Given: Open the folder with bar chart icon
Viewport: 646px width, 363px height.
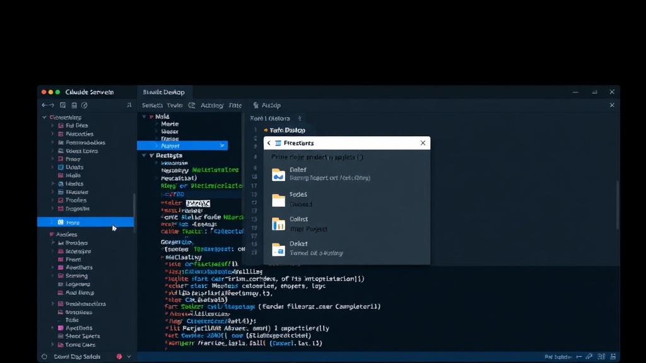Looking at the screenshot, I should pyautogui.click(x=278, y=224).
